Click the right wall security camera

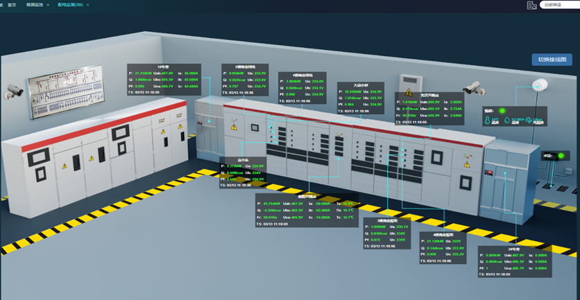coord(475,87)
